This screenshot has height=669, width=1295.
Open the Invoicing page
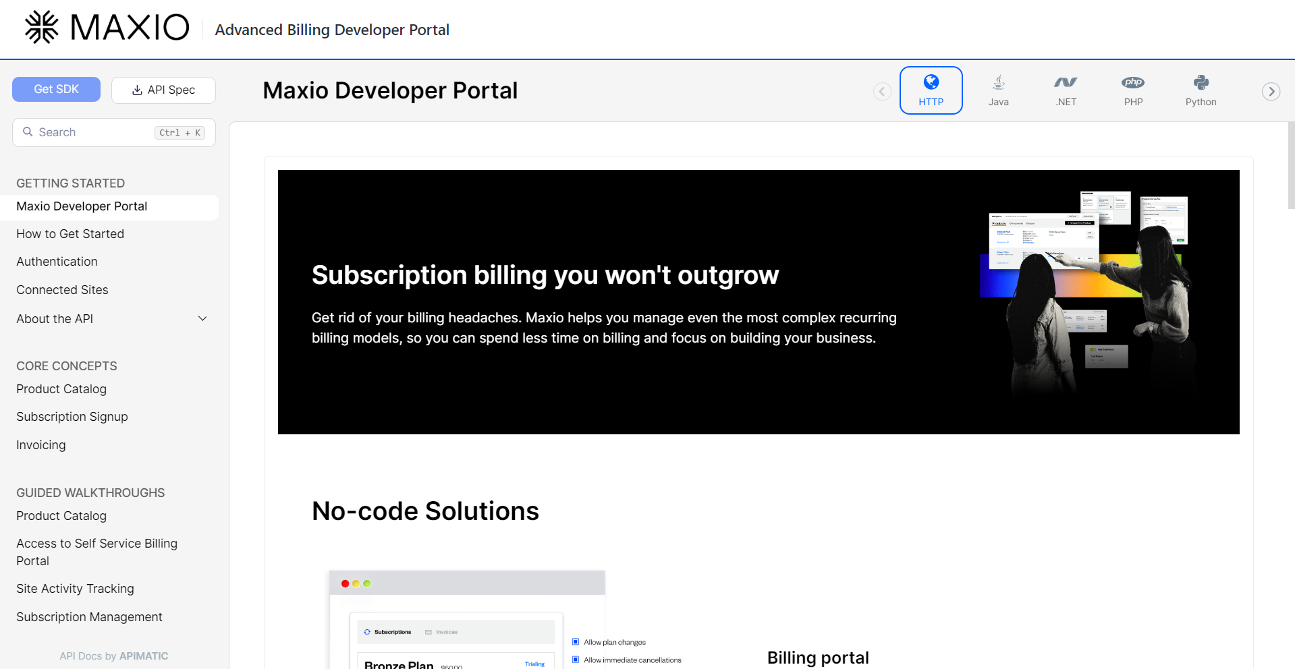pos(41,445)
